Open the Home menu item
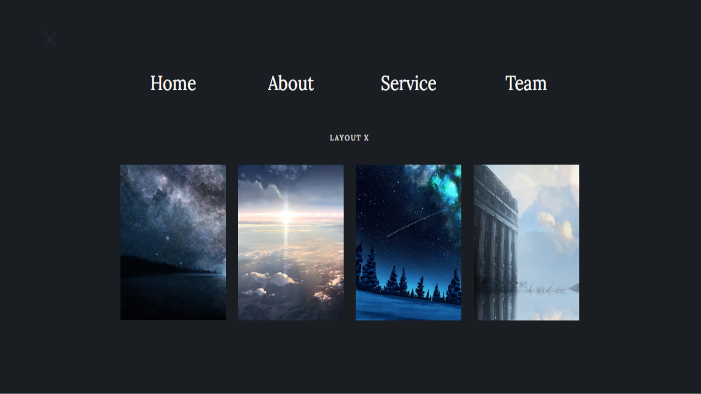Screen dimensions: 701x394 pyautogui.click(x=173, y=83)
